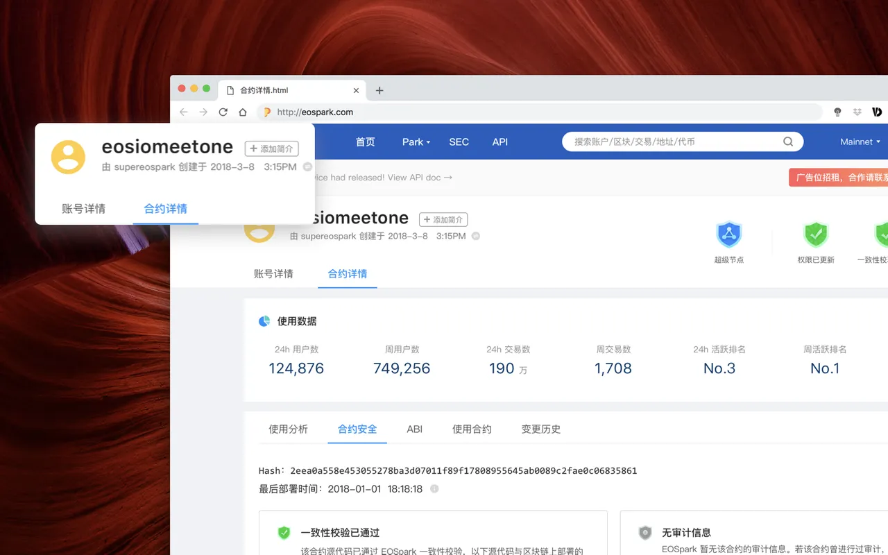This screenshot has width=888, height=555.
Task: Switch to 账号详情 tab in the floating card
Action: point(84,209)
